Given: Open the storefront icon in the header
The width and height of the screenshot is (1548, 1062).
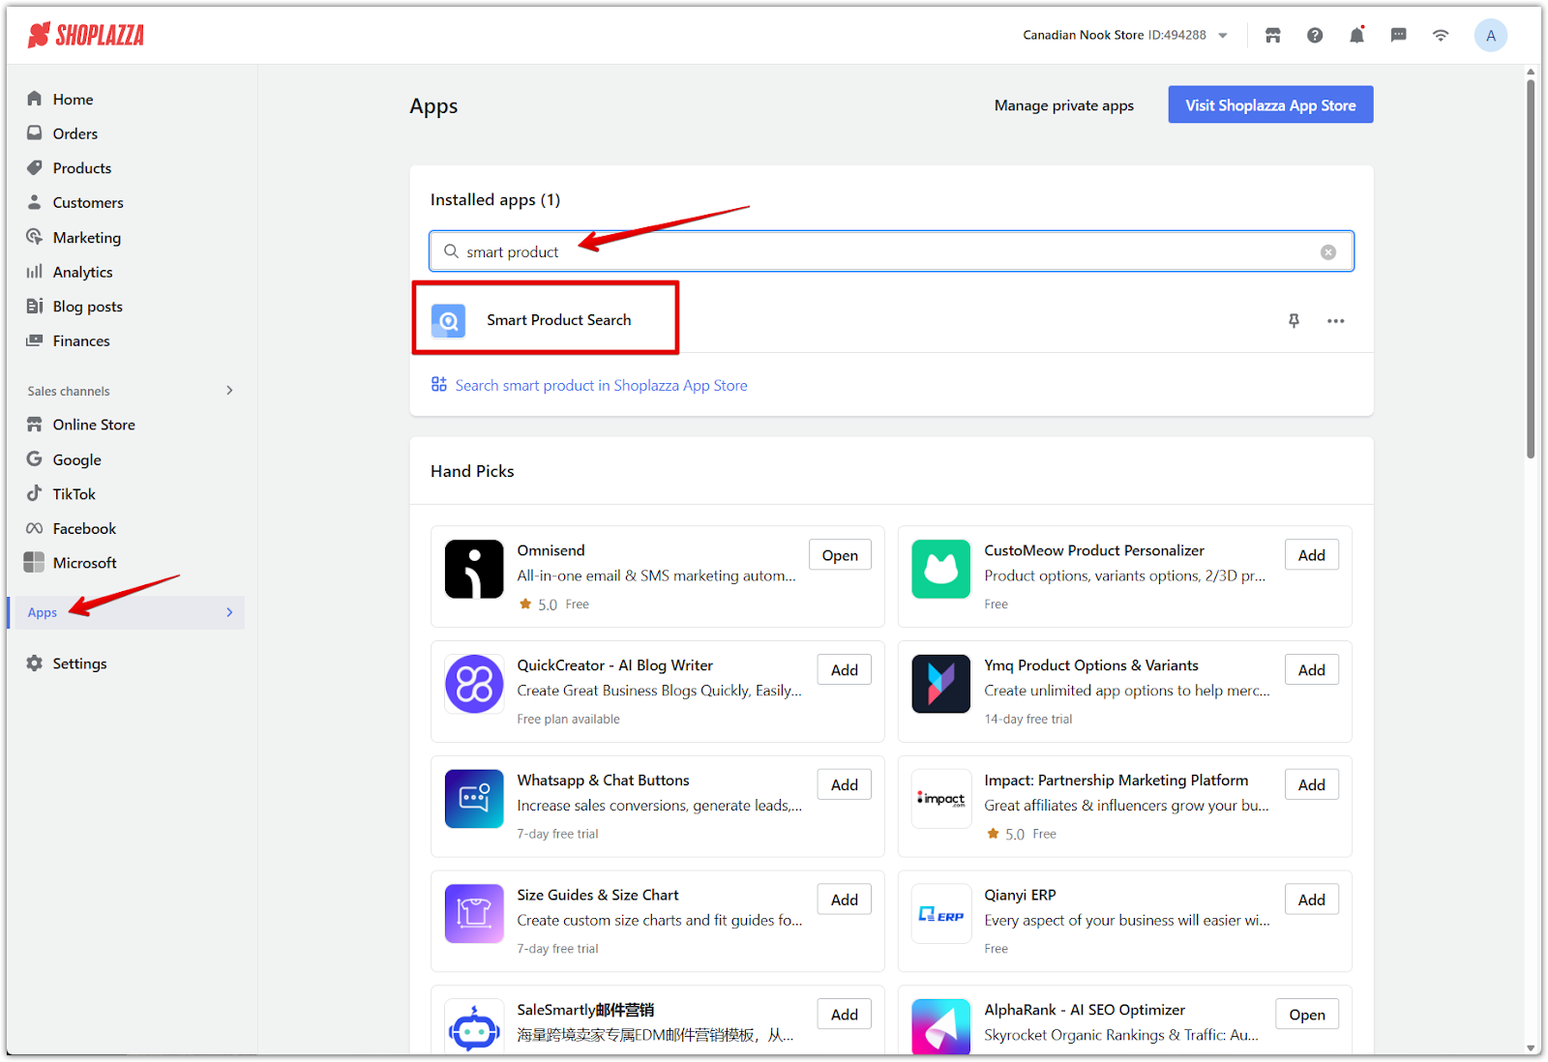Looking at the screenshot, I should 1272,36.
